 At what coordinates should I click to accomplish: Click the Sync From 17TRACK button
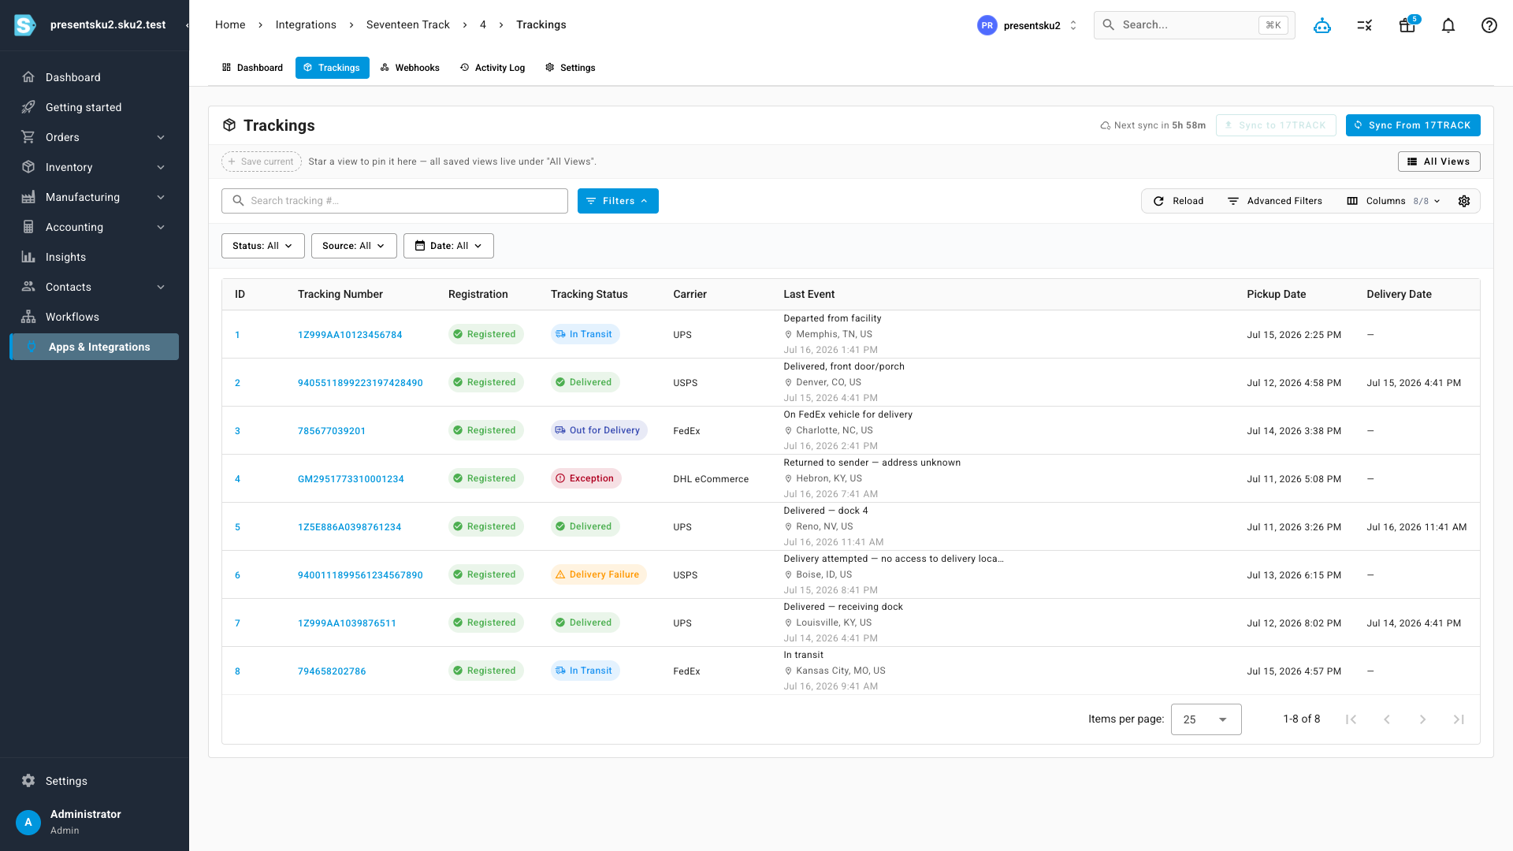coord(1413,125)
